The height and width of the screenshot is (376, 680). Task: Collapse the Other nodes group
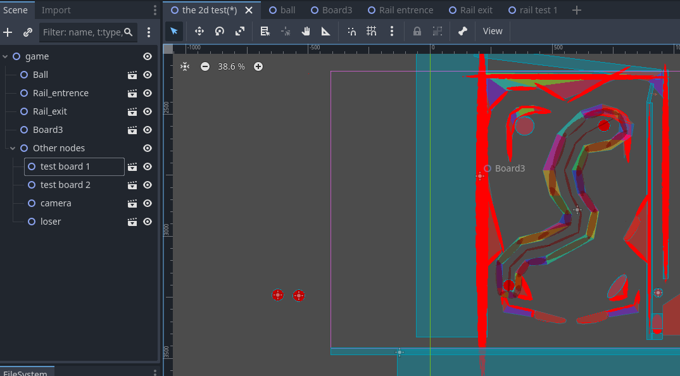coord(13,148)
